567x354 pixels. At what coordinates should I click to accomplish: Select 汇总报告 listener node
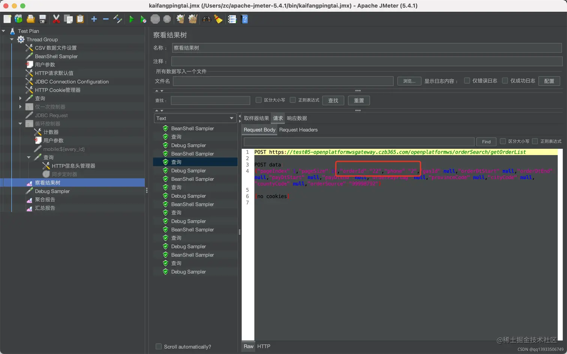pos(45,208)
